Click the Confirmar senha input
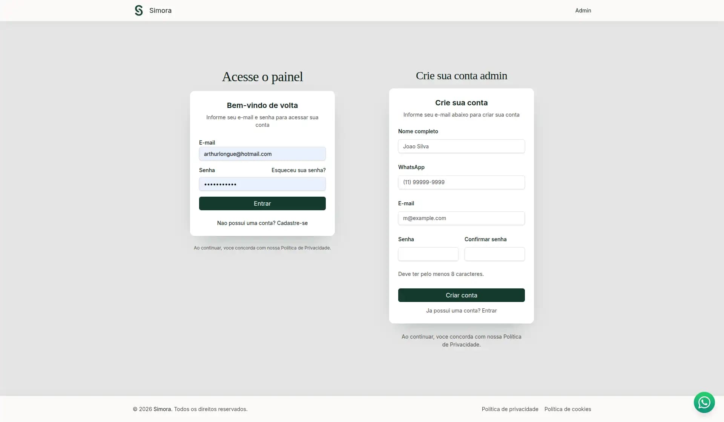Image resolution: width=724 pixels, height=422 pixels. [494, 254]
